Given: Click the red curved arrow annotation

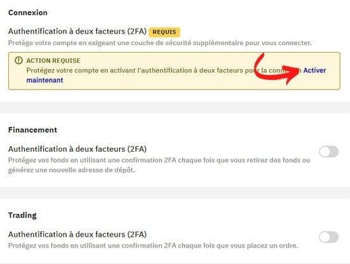Looking at the screenshot, I should click(277, 69).
